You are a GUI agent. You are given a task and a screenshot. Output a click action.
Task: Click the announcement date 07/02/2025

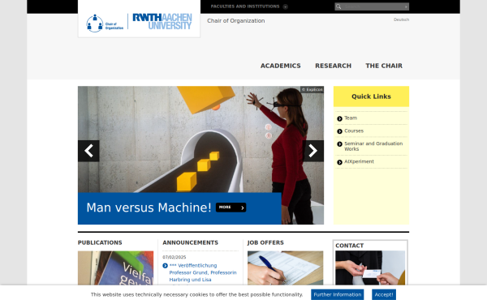[175, 257]
